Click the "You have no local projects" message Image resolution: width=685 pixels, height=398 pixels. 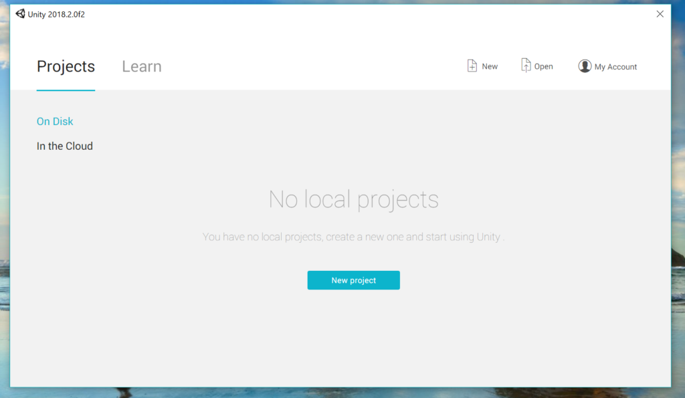(353, 237)
